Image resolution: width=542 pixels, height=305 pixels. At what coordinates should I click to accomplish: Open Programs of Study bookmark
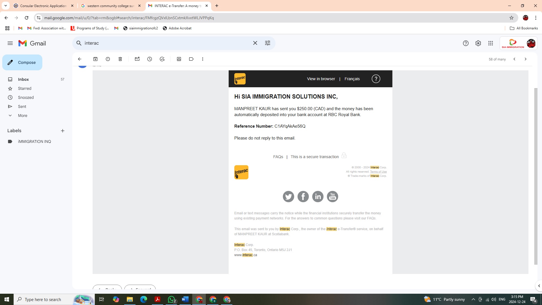pos(90,28)
